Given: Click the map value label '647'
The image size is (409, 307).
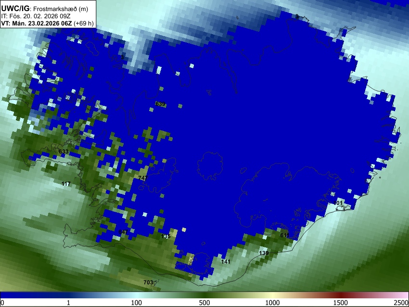Looking at the screenshot, I should 123,232.
